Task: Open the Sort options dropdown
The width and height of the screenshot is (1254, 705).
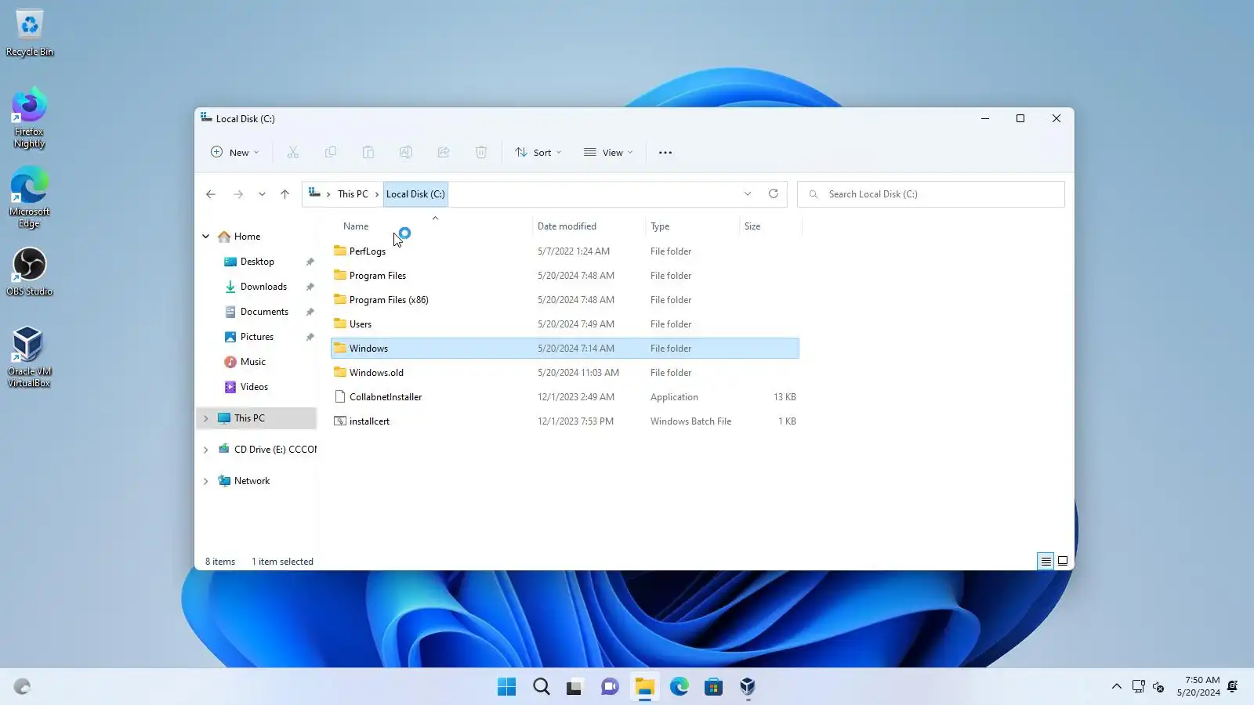Action: (538, 153)
